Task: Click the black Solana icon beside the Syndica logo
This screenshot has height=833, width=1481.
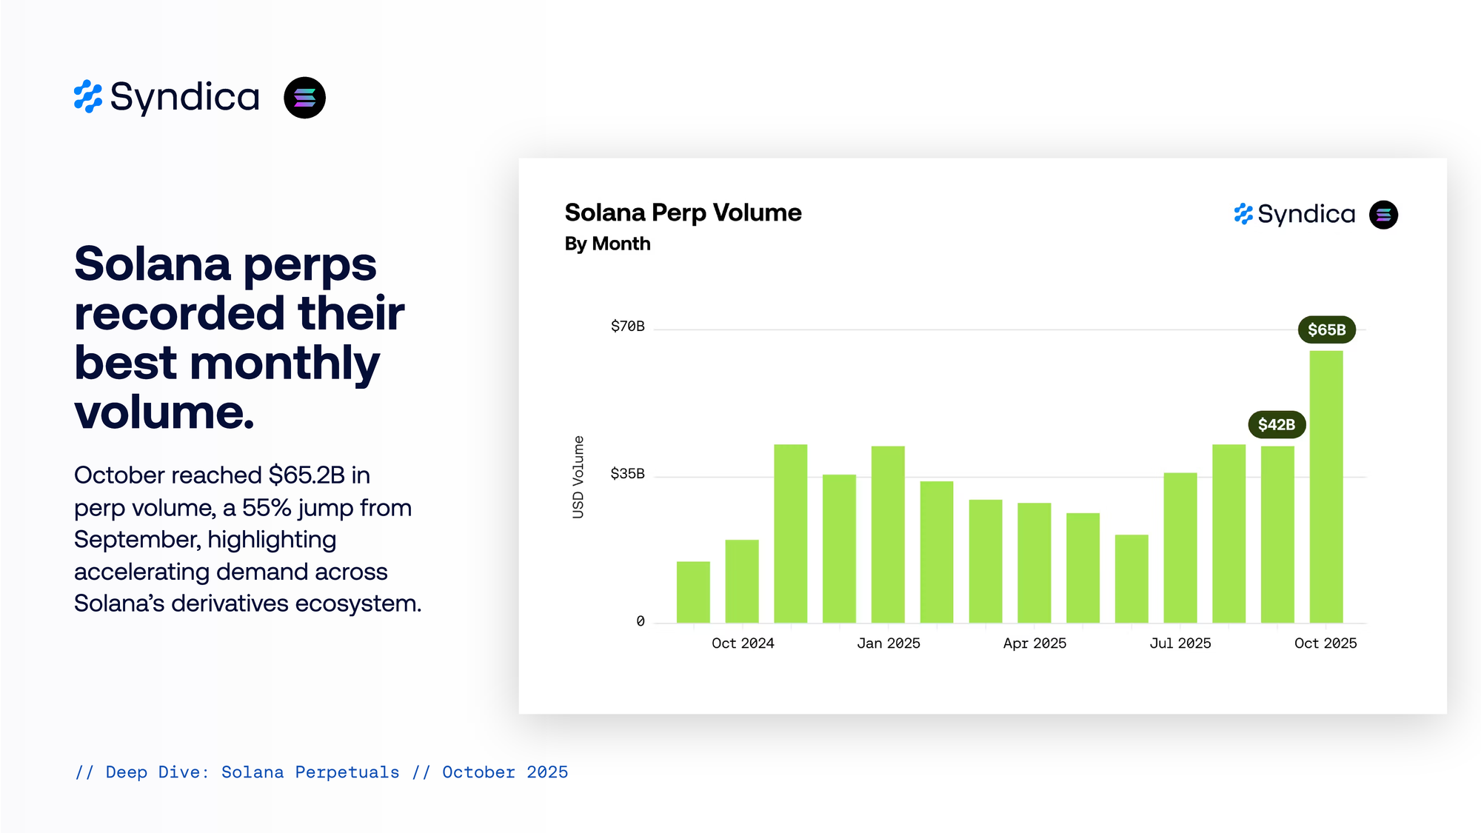Action: pyautogui.click(x=304, y=98)
